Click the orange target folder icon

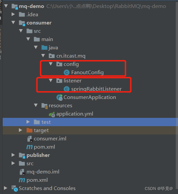30,130
